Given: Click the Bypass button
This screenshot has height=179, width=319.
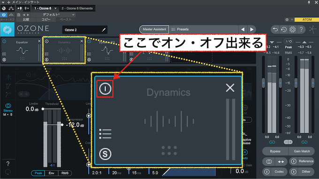Looking at the screenshot, I should click(x=275, y=151).
